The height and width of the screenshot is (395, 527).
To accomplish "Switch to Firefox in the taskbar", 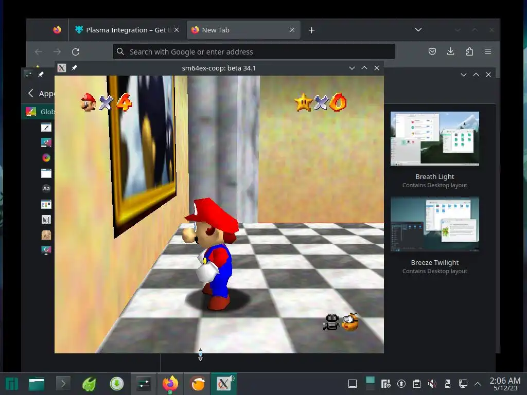I will [170, 384].
